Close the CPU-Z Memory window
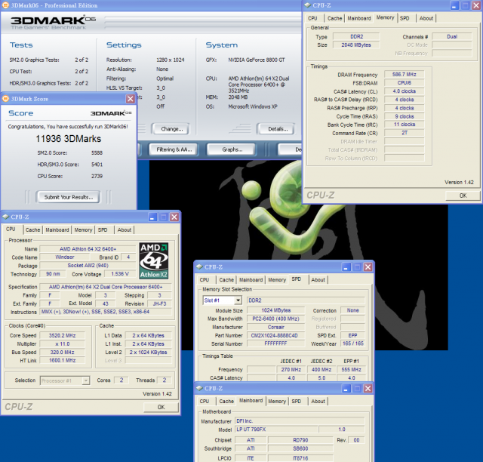Viewport: 483px width, 462px height. pyautogui.click(x=476, y=5)
